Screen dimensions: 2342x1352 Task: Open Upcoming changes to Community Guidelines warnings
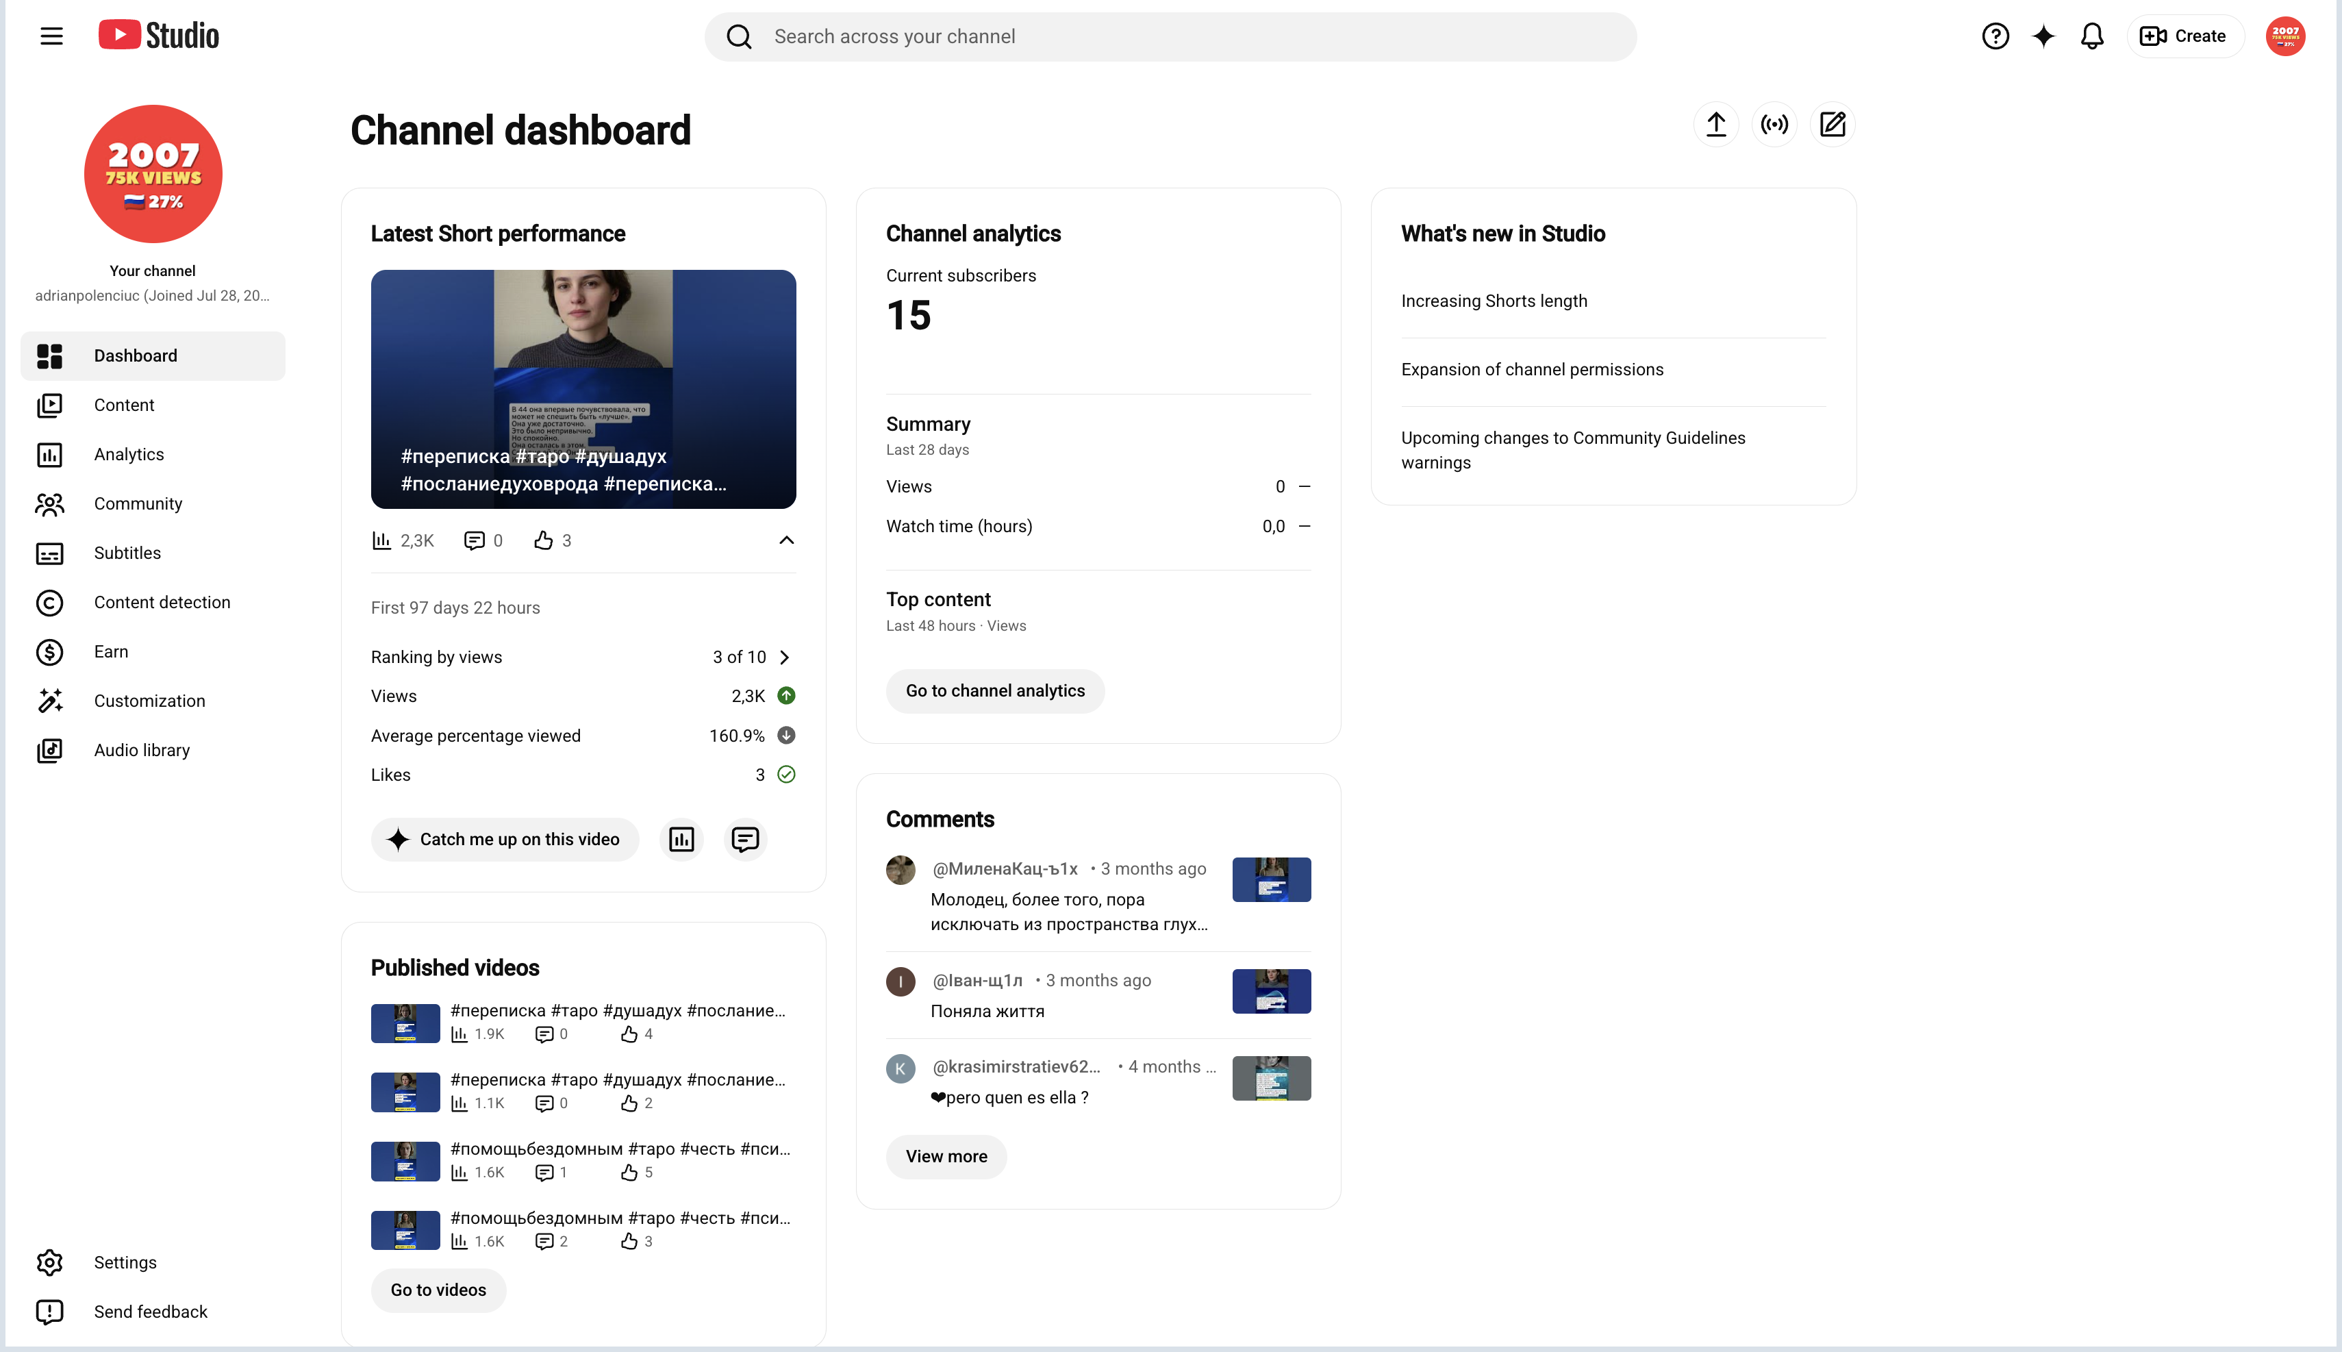tap(1572, 451)
